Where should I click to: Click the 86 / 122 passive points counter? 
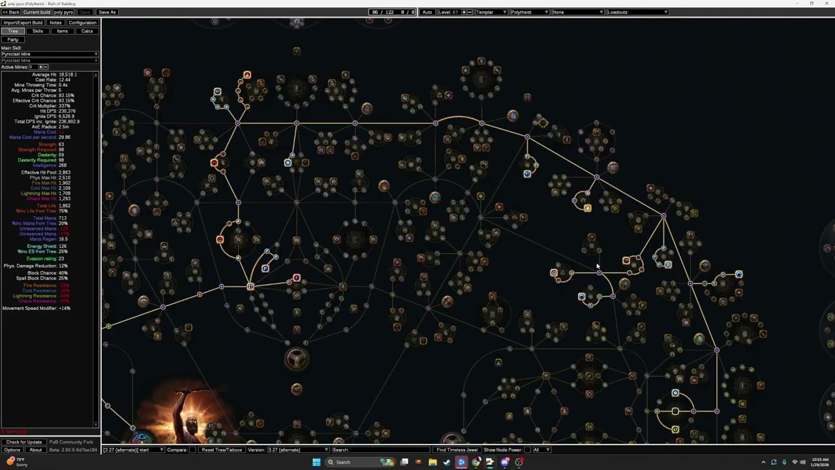pos(383,12)
